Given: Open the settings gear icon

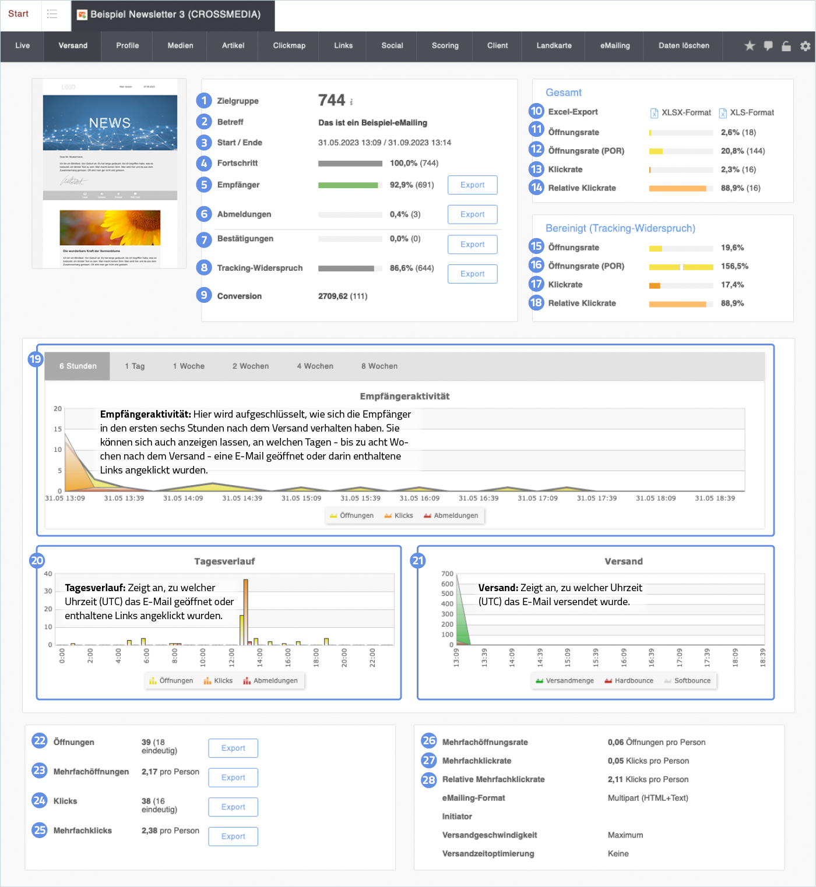Looking at the screenshot, I should 805,46.
